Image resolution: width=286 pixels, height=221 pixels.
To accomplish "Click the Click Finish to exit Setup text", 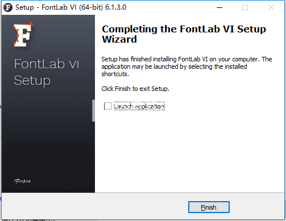I will [x=135, y=89].
